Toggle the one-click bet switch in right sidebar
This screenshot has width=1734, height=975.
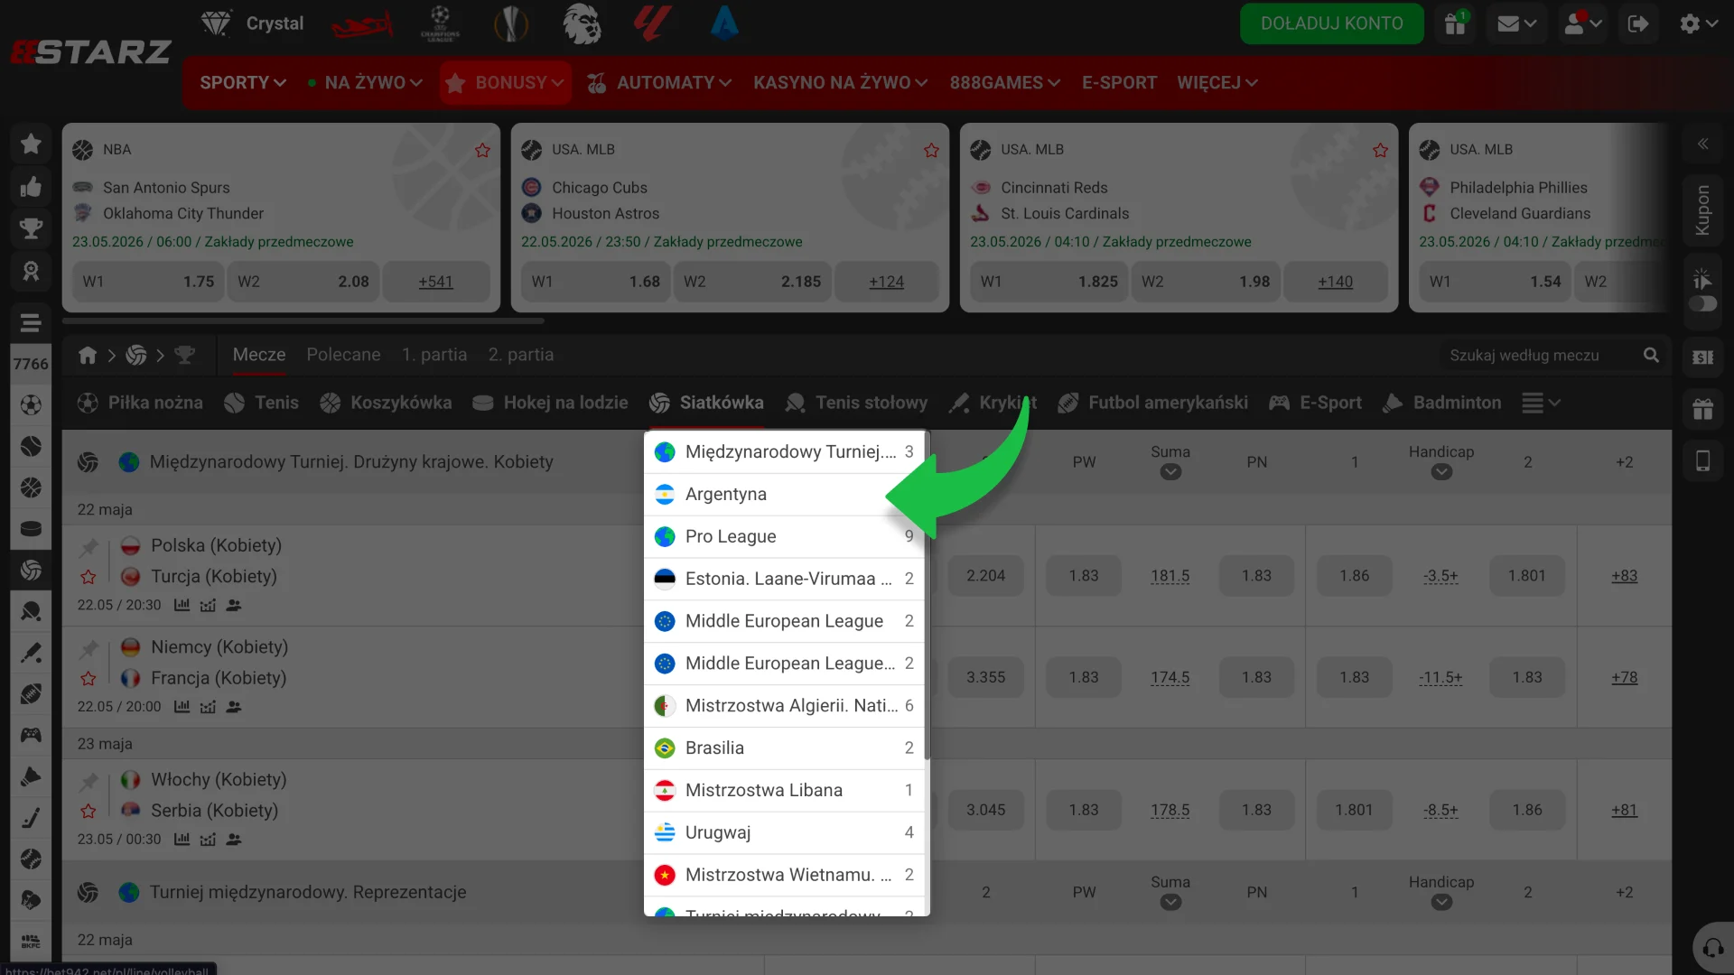point(1702,304)
